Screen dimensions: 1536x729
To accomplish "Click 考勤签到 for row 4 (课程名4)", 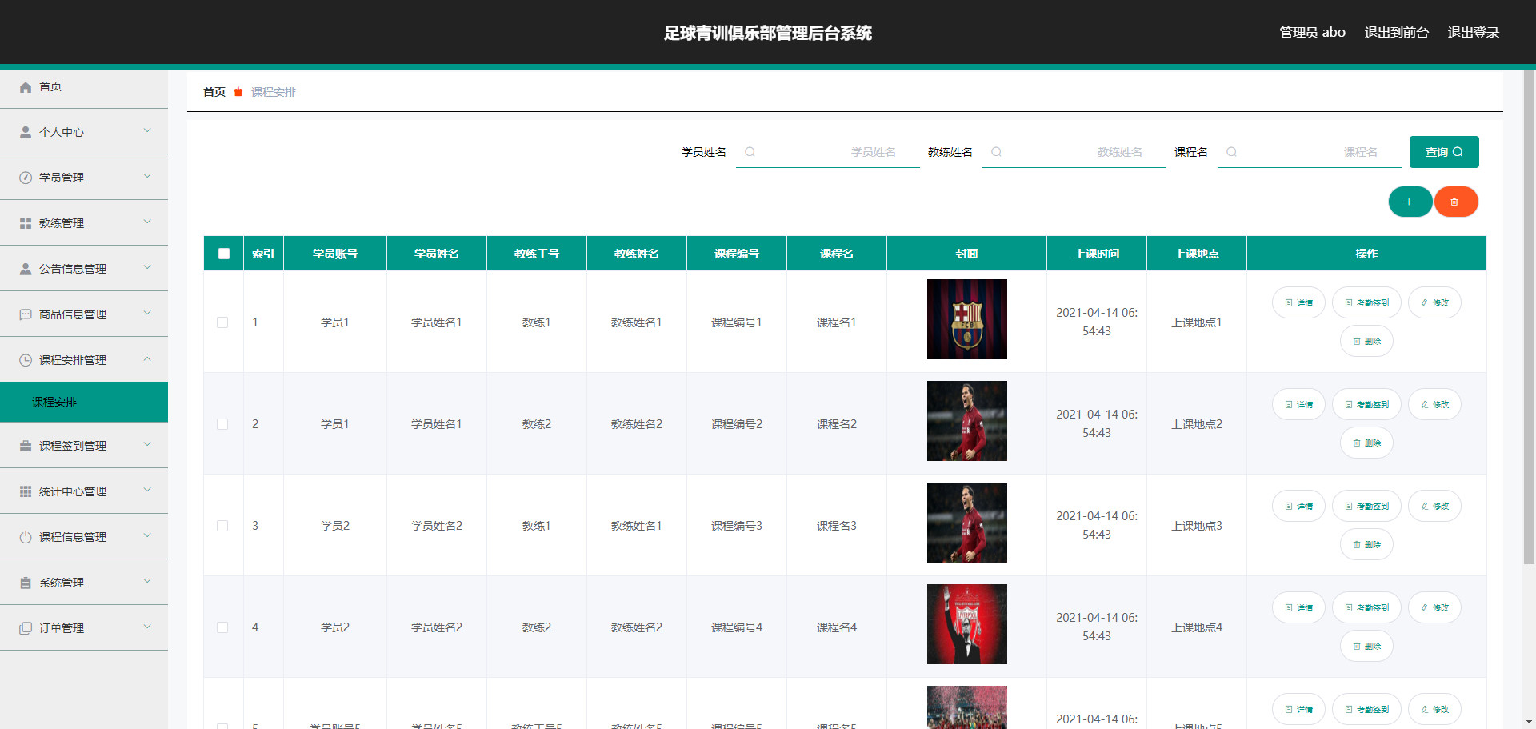I will click(x=1366, y=607).
